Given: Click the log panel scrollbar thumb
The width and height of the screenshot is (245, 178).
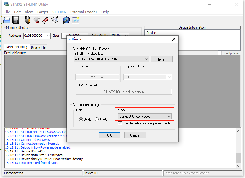Looking at the screenshot, I should click(238, 158).
